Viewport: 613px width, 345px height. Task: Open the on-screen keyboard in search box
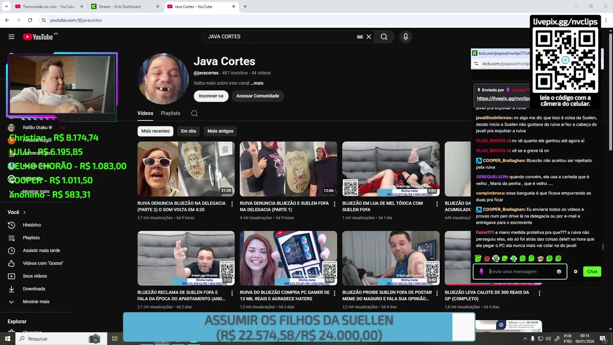click(360, 37)
